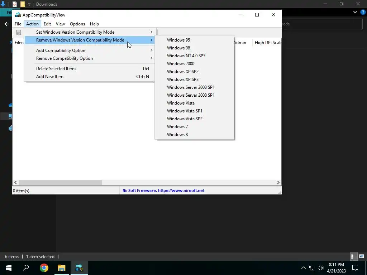Screen dimensions: 367x275
Task: Select Windows 8 from submenu
Action: coord(195,135)
